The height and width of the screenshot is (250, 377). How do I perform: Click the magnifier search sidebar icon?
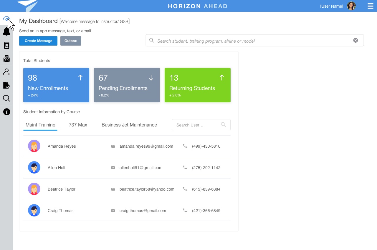(x=6, y=99)
